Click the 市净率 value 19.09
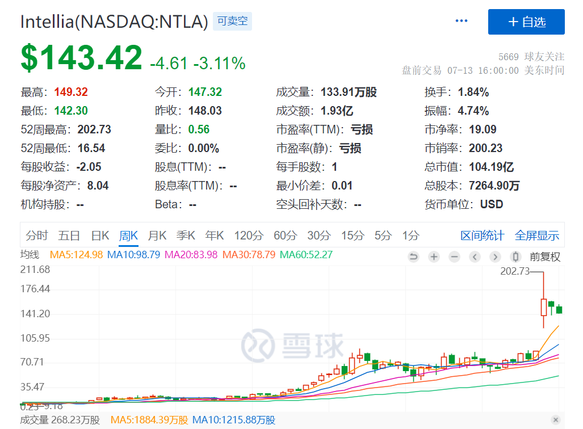Viewport: 583px width, 429px height. 483,129
